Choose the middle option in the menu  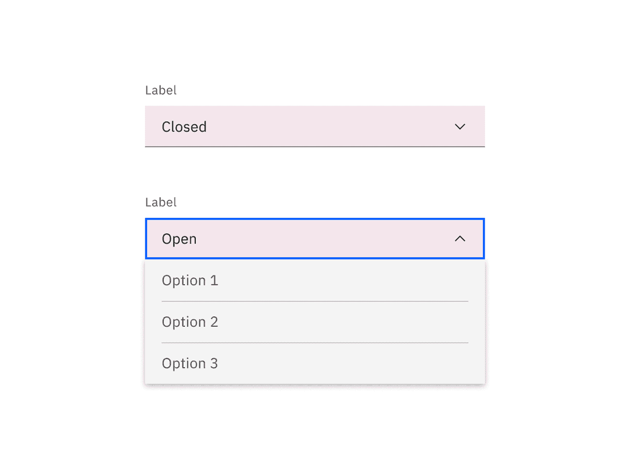point(190,321)
